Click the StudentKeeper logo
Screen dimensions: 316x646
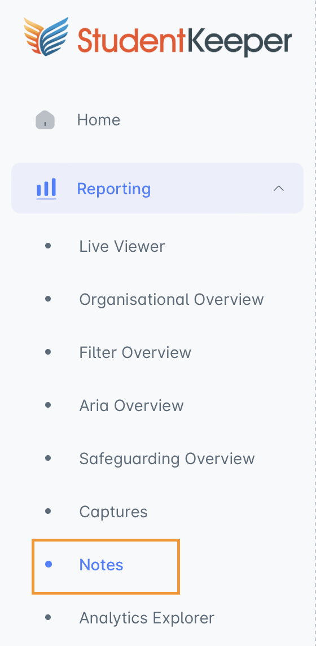click(x=157, y=37)
